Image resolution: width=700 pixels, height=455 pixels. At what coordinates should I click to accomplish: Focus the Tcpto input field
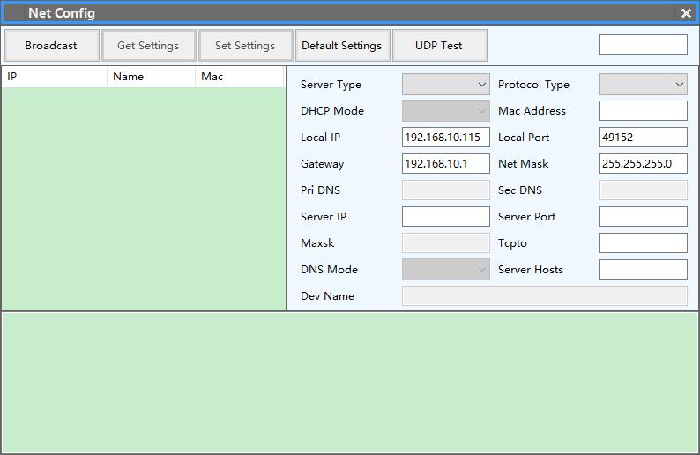click(643, 243)
